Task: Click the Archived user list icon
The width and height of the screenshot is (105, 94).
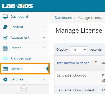Action: (x=5, y=58)
